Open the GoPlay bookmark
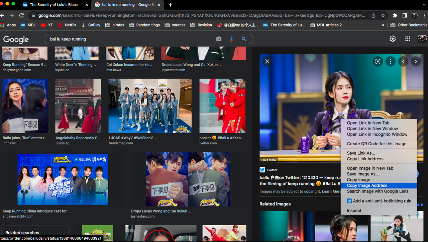The width and height of the screenshot is (428, 242). click(91, 25)
